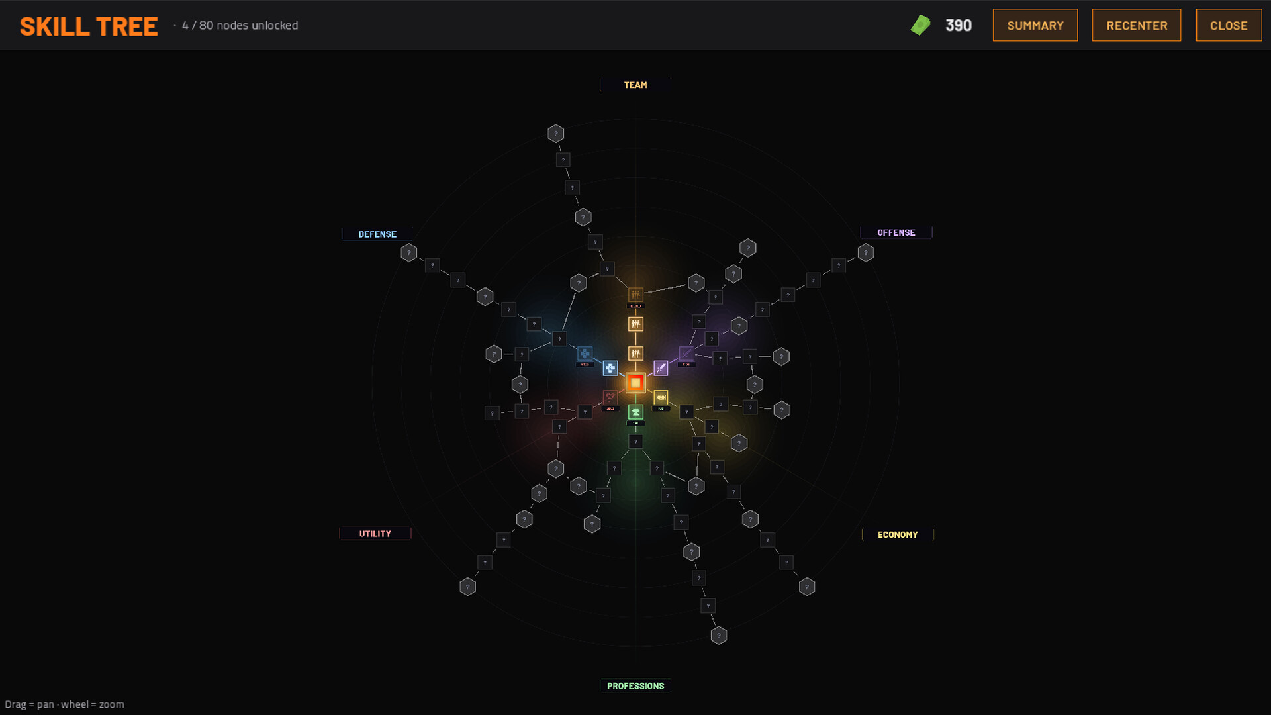Click the green currency tag icon

[x=920, y=25]
